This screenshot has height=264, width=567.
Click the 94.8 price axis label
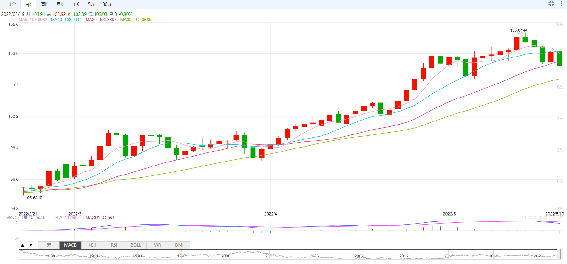pyautogui.click(x=14, y=209)
